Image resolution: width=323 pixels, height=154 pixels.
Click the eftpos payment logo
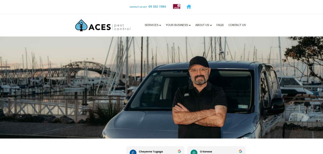pyautogui.click(x=177, y=6)
